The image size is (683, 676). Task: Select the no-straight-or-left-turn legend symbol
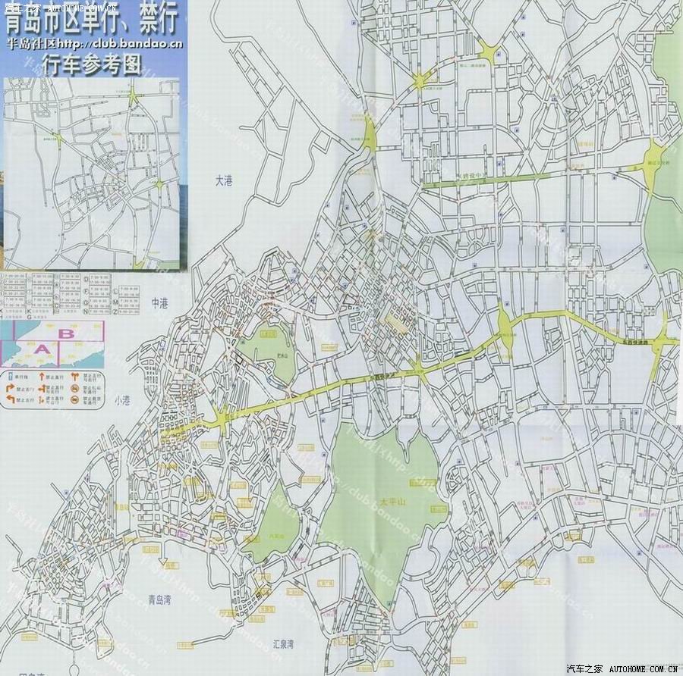[42, 387]
